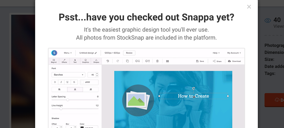Click the Letter Spacing slider handle
This screenshot has height=128, width=284.
pyautogui.click(x=68, y=100)
